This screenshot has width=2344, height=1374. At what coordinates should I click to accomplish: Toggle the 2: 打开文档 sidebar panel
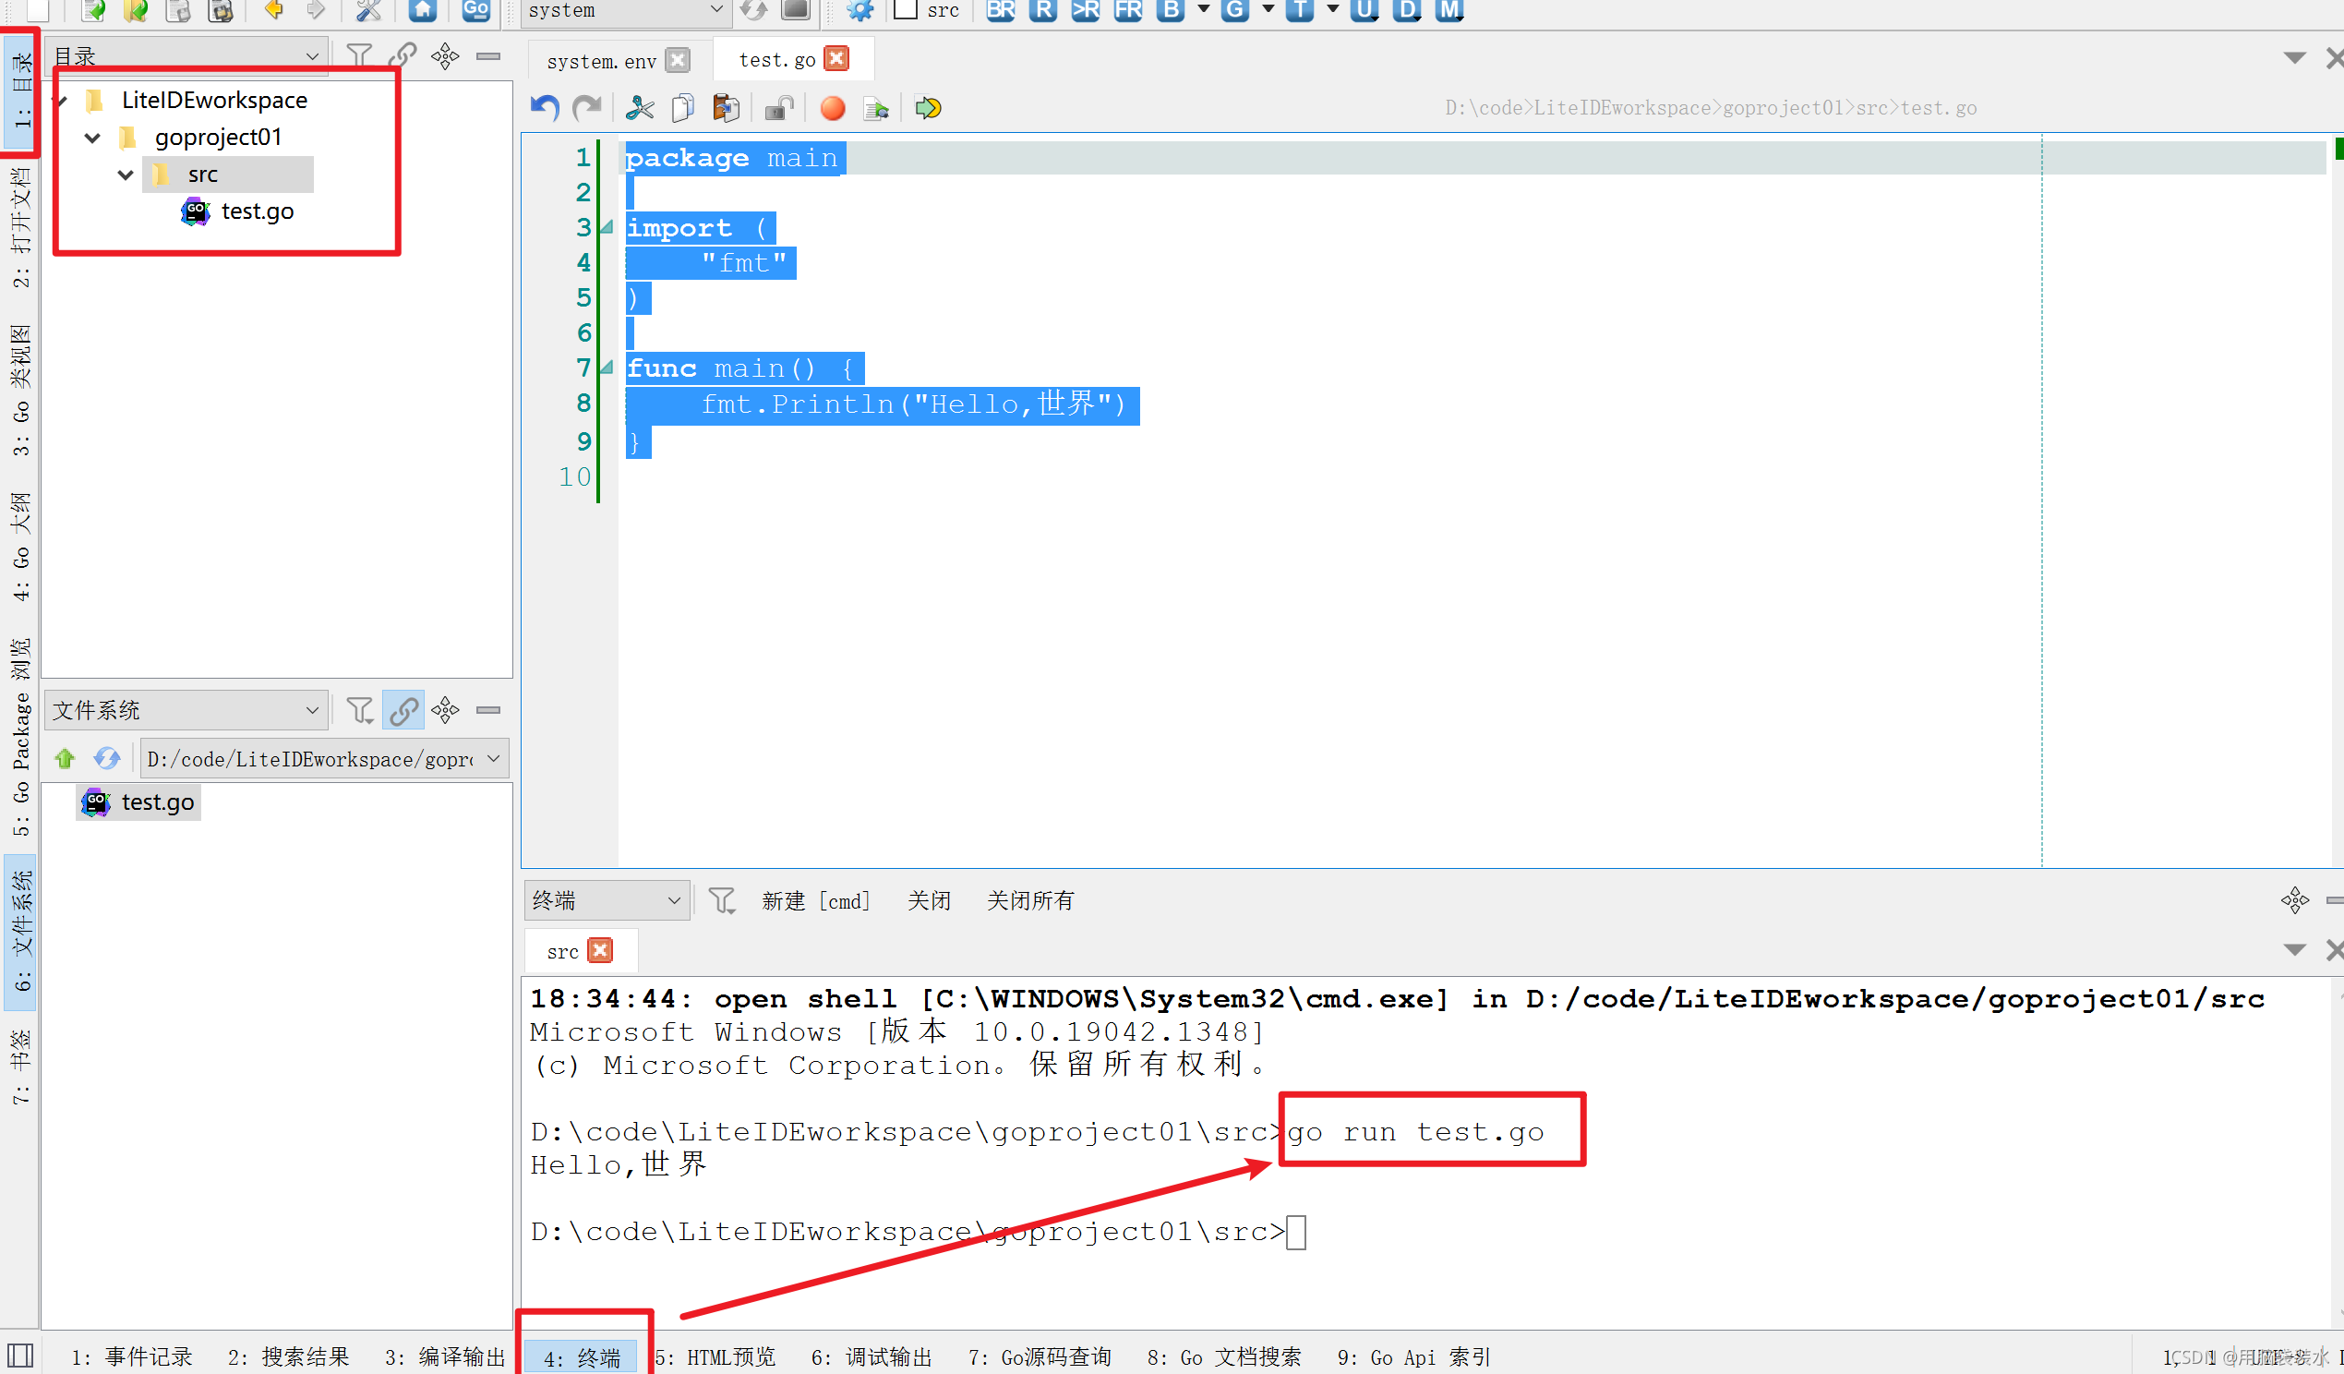click(20, 228)
